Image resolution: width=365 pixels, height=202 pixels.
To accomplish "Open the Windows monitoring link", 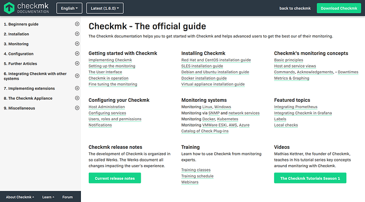I will click(223, 107).
